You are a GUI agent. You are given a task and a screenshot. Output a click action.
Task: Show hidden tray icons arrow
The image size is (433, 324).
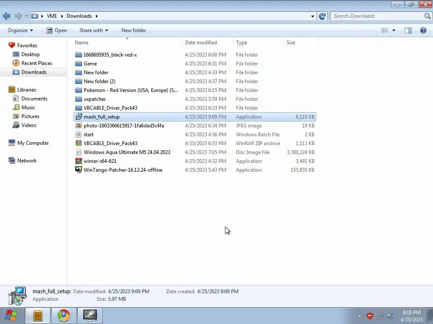359,316
